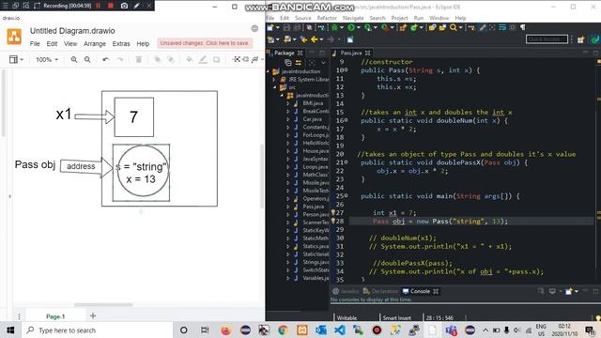Open Eclipse Navigate menu
This screenshot has width=601, height=338.
(x=353, y=18)
